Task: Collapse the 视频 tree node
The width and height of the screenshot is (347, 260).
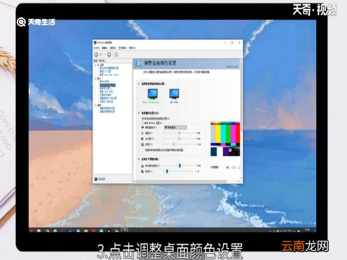Action: click(x=96, y=105)
